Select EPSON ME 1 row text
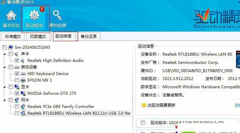The image size is (240, 133). click(40, 80)
